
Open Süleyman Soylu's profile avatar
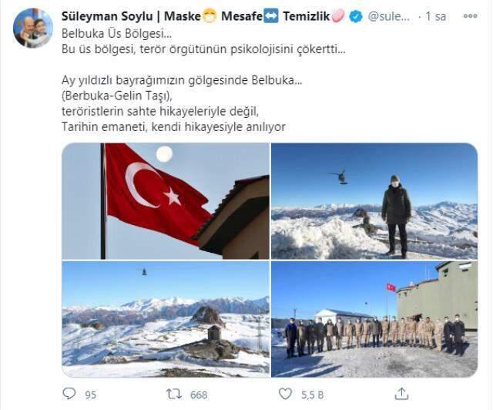click(x=33, y=29)
